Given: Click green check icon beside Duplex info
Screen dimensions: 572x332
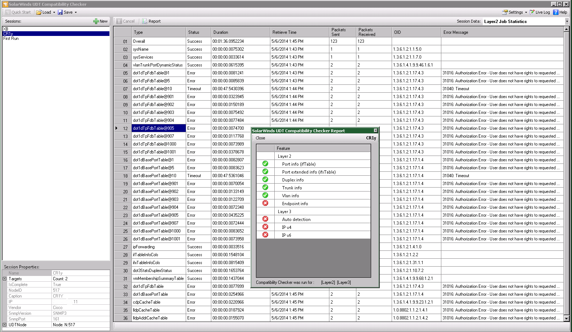Looking at the screenshot, I should [x=265, y=179].
